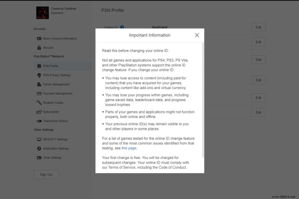Screen dimensions: 299x199
Task: Open the 'this page' hyperlink
Action: click(x=129, y=148)
